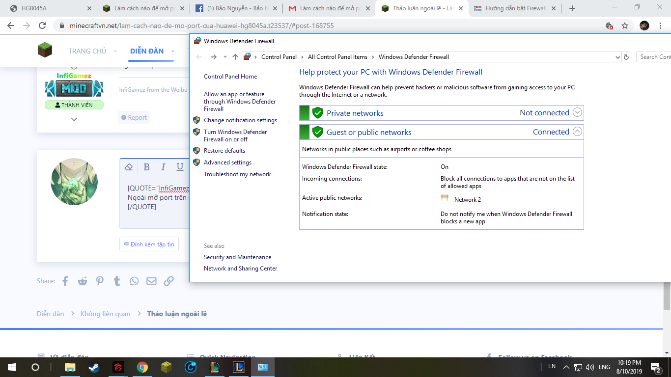
Task: Expand the Private networks section
Action: [x=578, y=112]
